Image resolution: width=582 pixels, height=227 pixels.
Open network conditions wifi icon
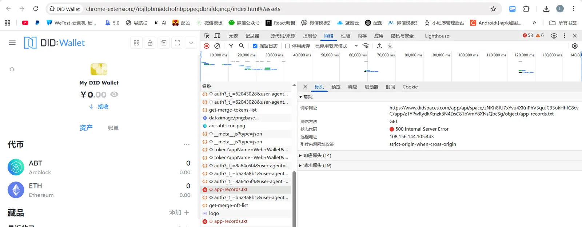(366, 46)
